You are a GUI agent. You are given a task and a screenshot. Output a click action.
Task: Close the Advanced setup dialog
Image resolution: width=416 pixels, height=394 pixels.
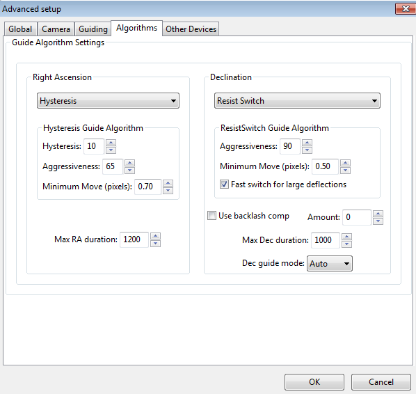coord(405,9)
